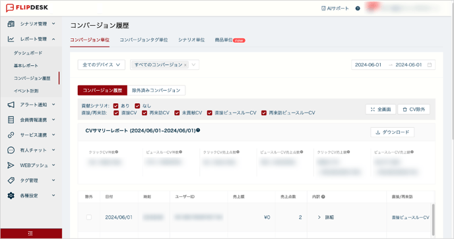Viewport: 454px width, 239px height.
Task: Click info icon beside クリックCV売上点数
Action: click(238, 151)
